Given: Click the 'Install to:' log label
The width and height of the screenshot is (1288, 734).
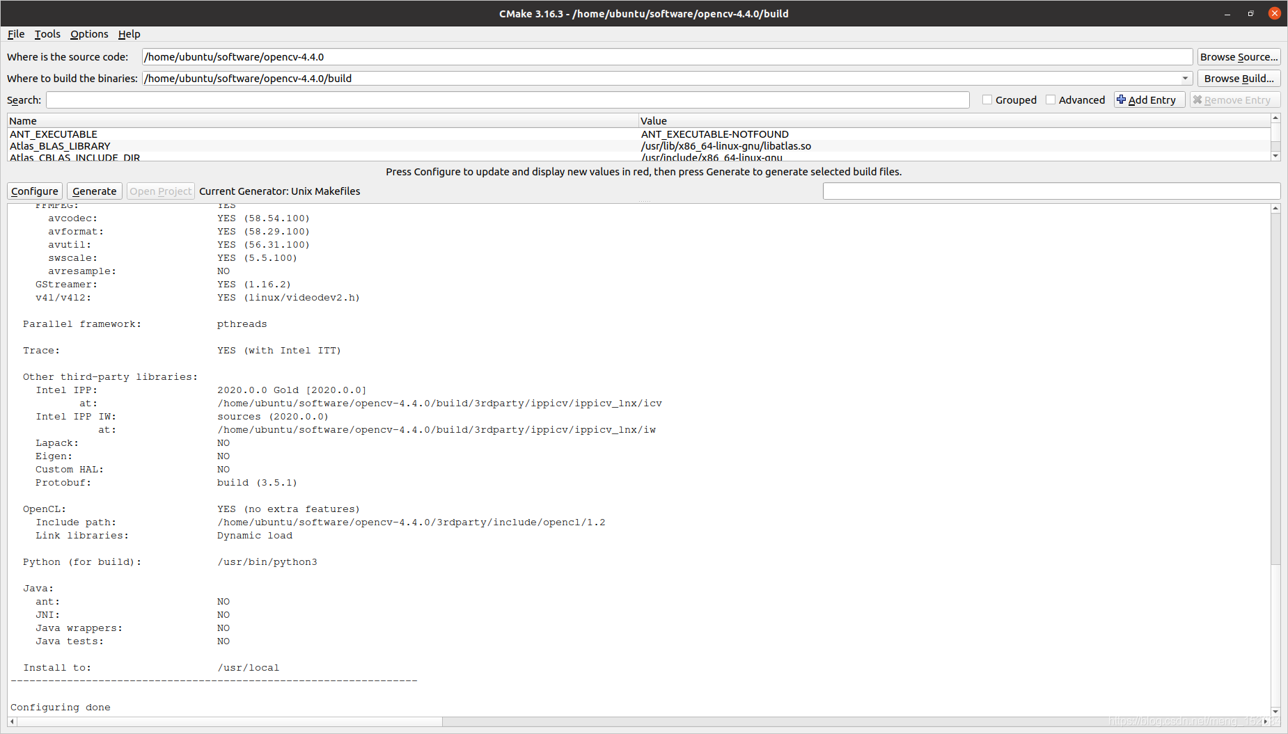Looking at the screenshot, I should pos(57,668).
